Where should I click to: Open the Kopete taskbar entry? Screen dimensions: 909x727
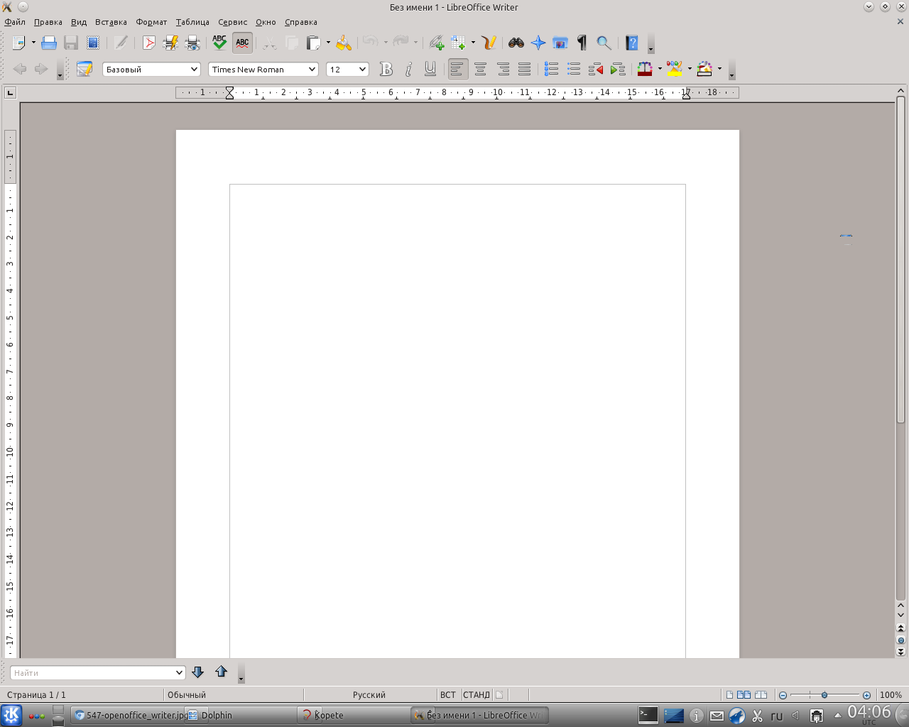pos(354,715)
